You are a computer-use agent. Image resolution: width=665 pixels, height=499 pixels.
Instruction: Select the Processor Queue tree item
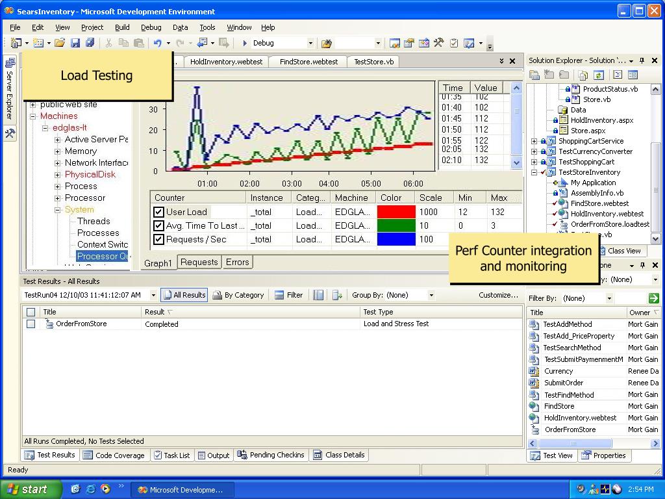(102, 256)
